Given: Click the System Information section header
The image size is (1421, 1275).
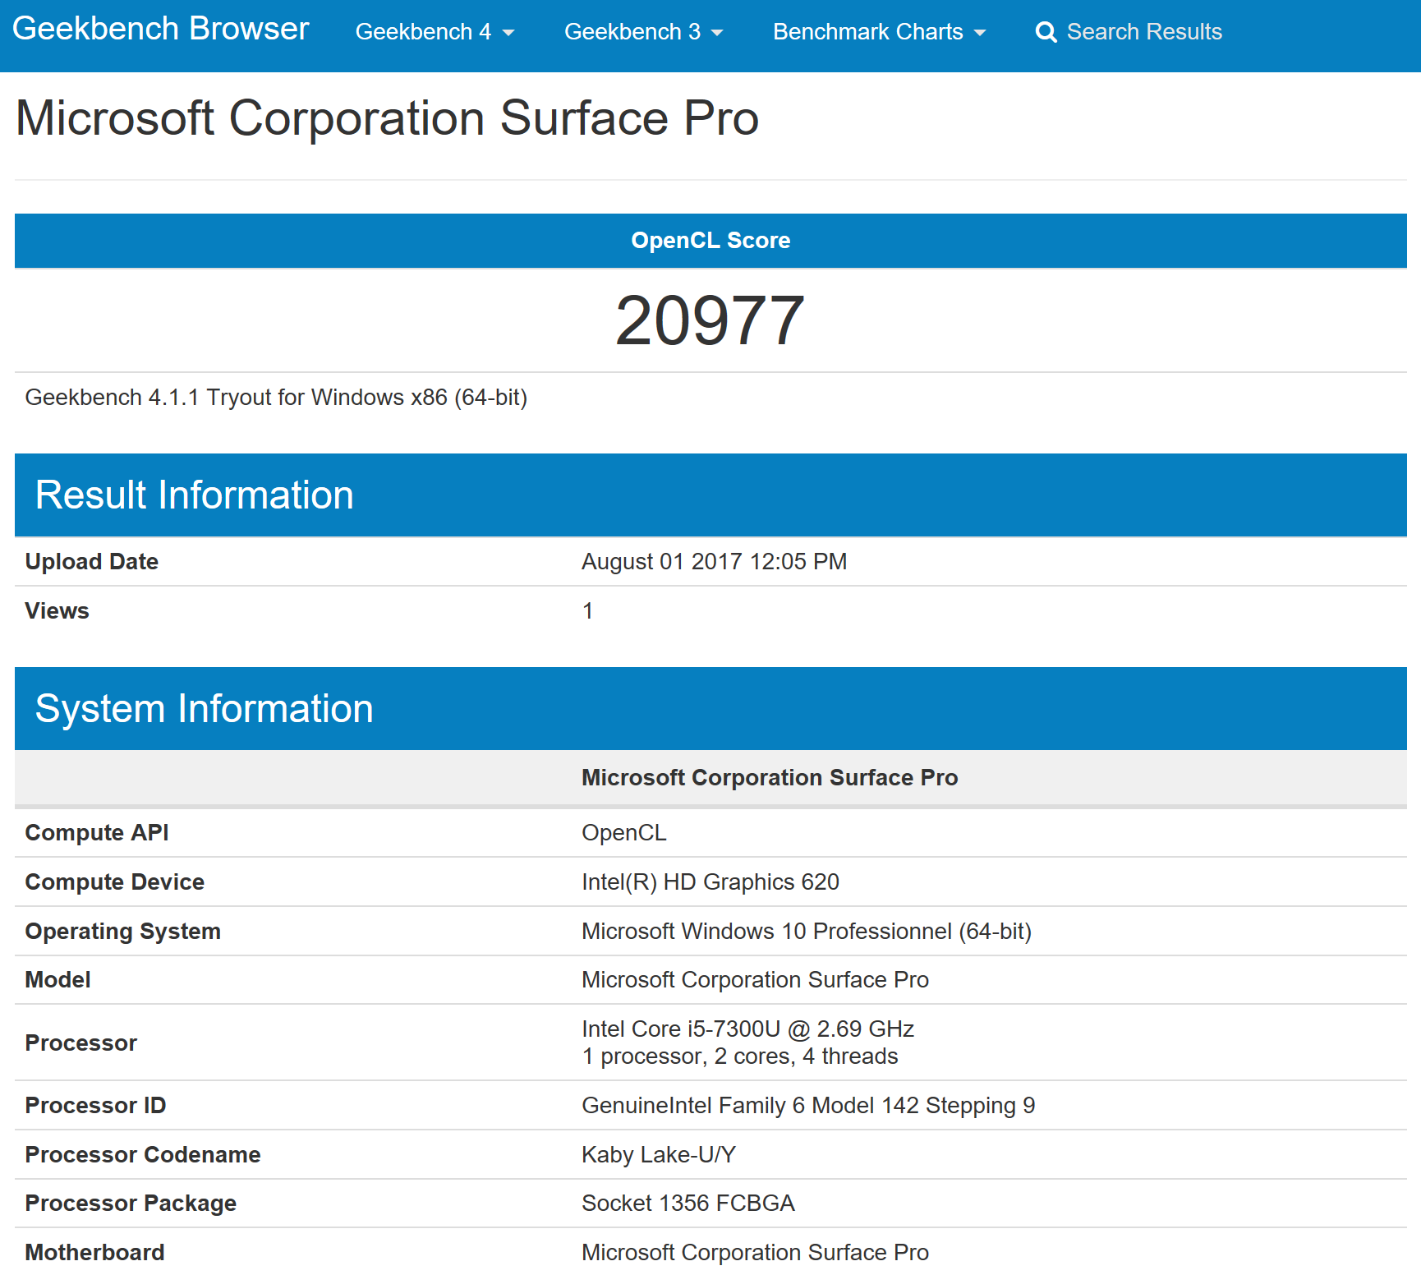Looking at the screenshot, I should point(710,709).
